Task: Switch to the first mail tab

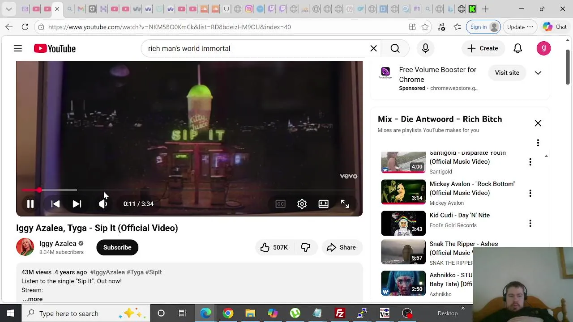Action: (25, 9)
